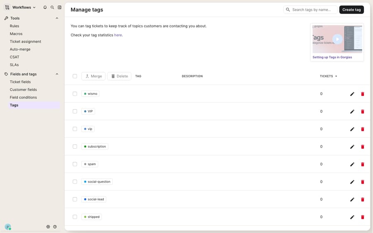Viewport: 373px width, 233px height.
Task: Open Field conditions page
Action: [x=23, y=97]
